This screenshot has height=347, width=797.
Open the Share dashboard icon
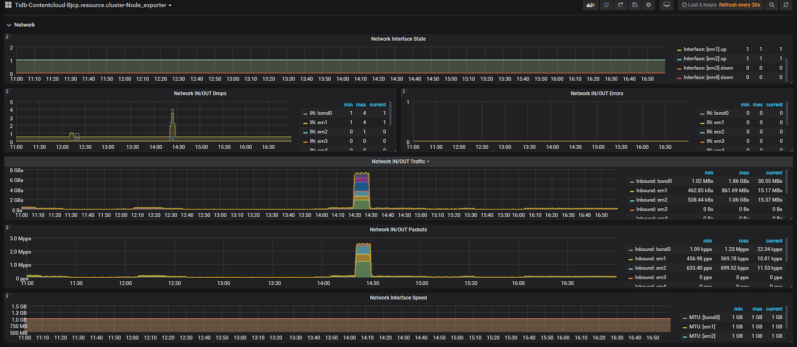point(621,5)
